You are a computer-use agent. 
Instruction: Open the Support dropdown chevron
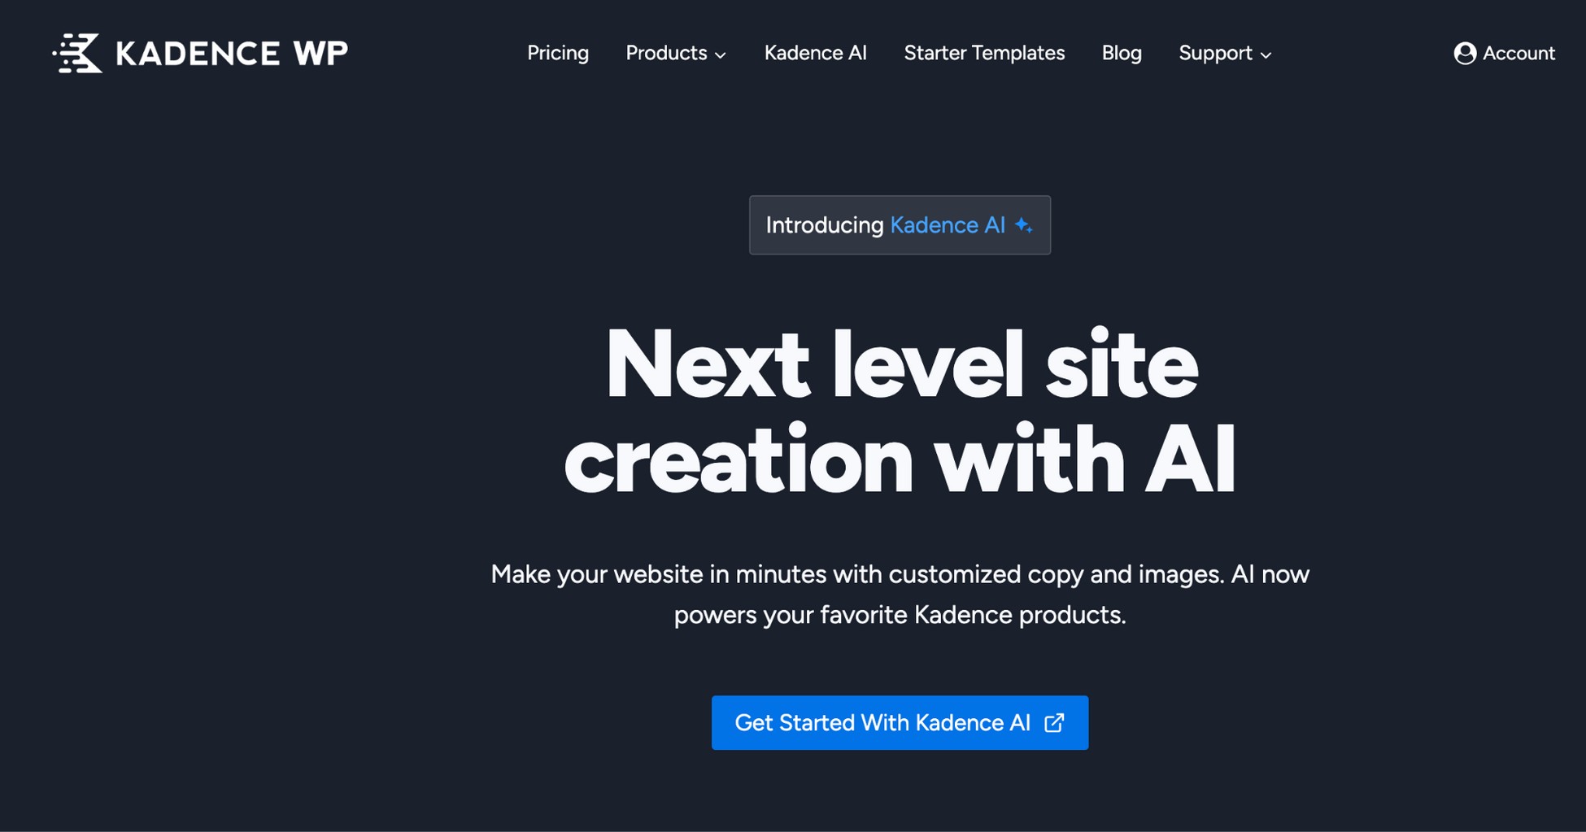click(1266, 55)
